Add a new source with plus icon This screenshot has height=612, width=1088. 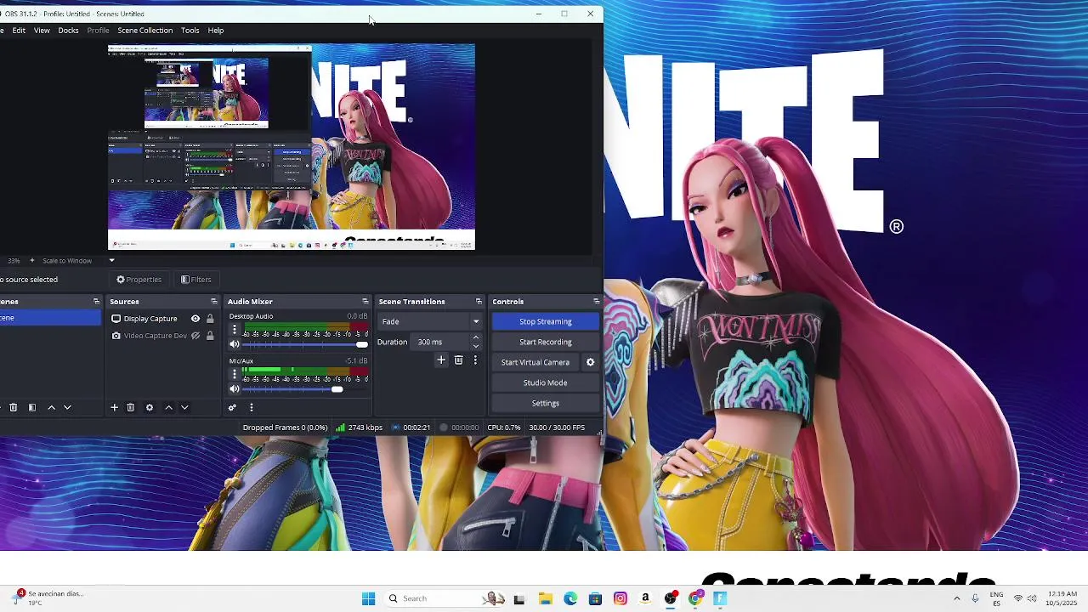[x=114, y=408]
